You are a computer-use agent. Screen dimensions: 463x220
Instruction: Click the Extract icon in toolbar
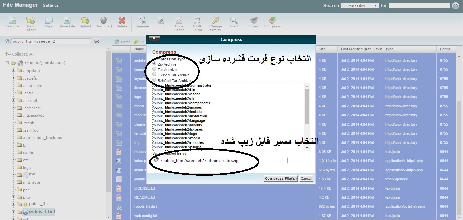[x=254, y=21]
